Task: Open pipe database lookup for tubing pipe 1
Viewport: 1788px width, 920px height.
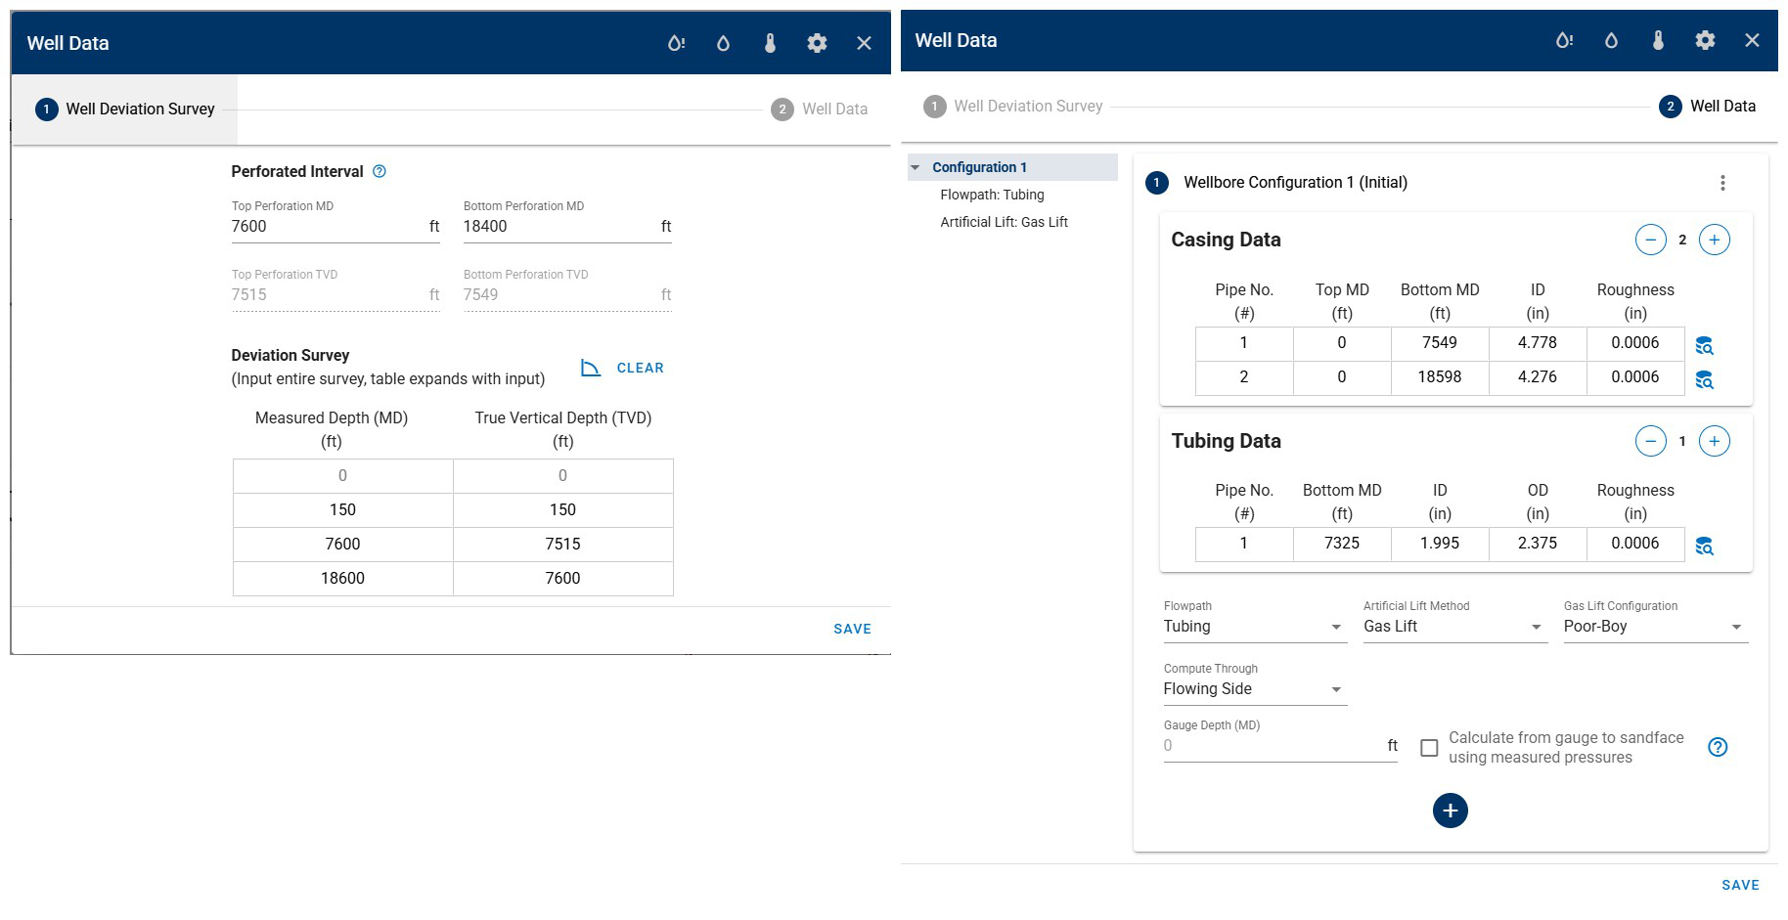Action: point(1704,546)
